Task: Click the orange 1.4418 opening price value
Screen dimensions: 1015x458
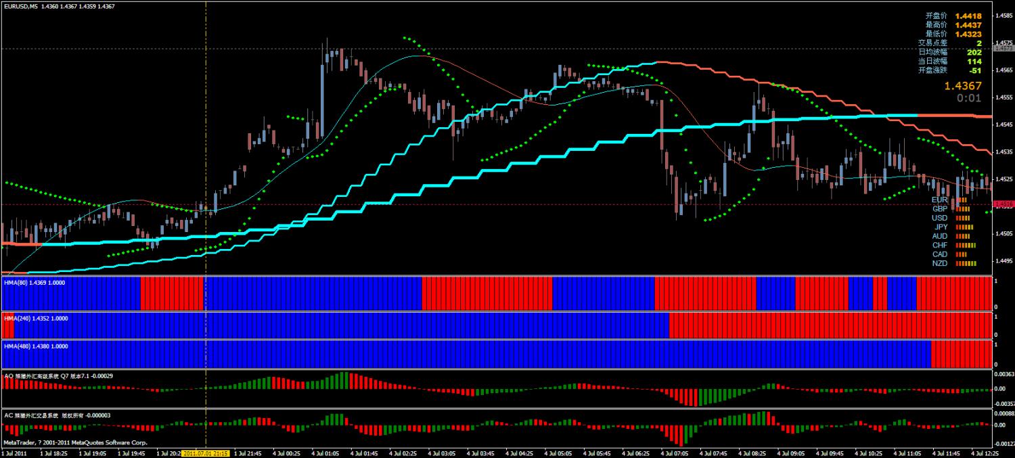Action: [968, 16]
